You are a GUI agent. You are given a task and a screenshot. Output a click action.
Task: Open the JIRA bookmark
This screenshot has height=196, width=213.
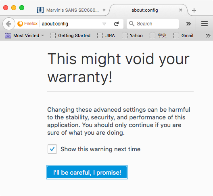pos(106,35)
